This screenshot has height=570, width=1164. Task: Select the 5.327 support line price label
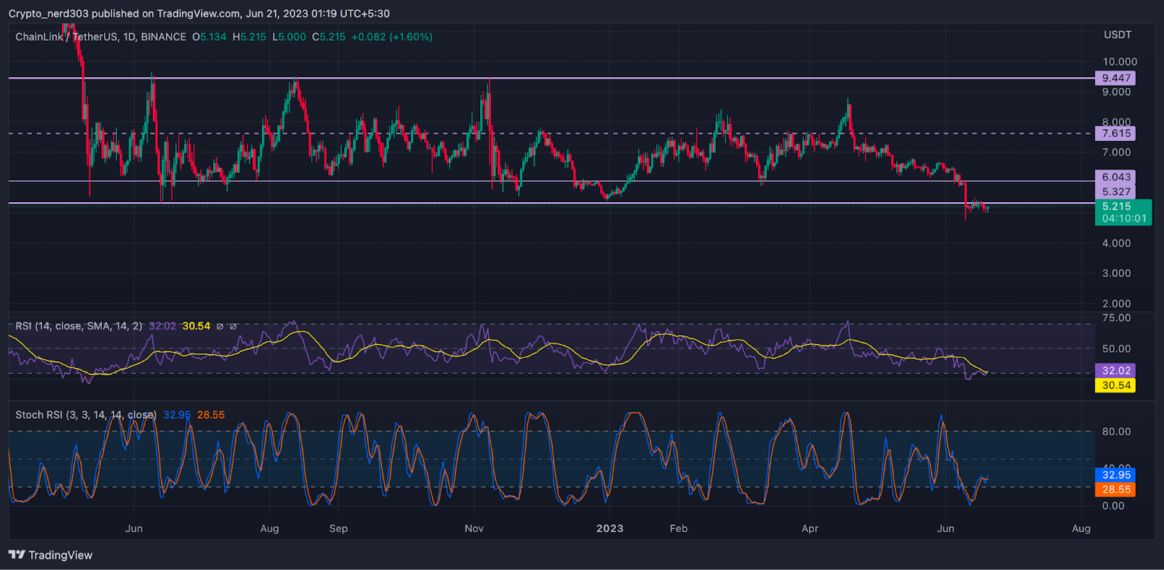[1115, 191]
